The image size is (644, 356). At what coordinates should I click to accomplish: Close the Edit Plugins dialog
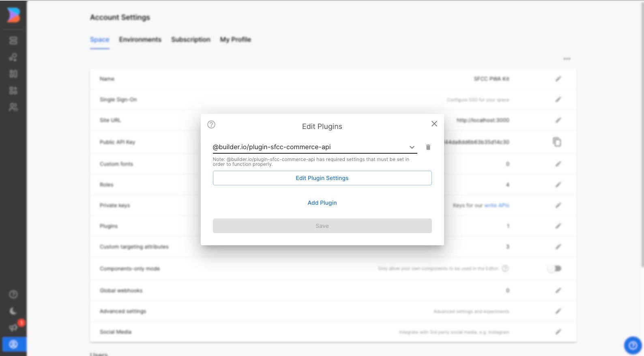[x=434, y=124]
